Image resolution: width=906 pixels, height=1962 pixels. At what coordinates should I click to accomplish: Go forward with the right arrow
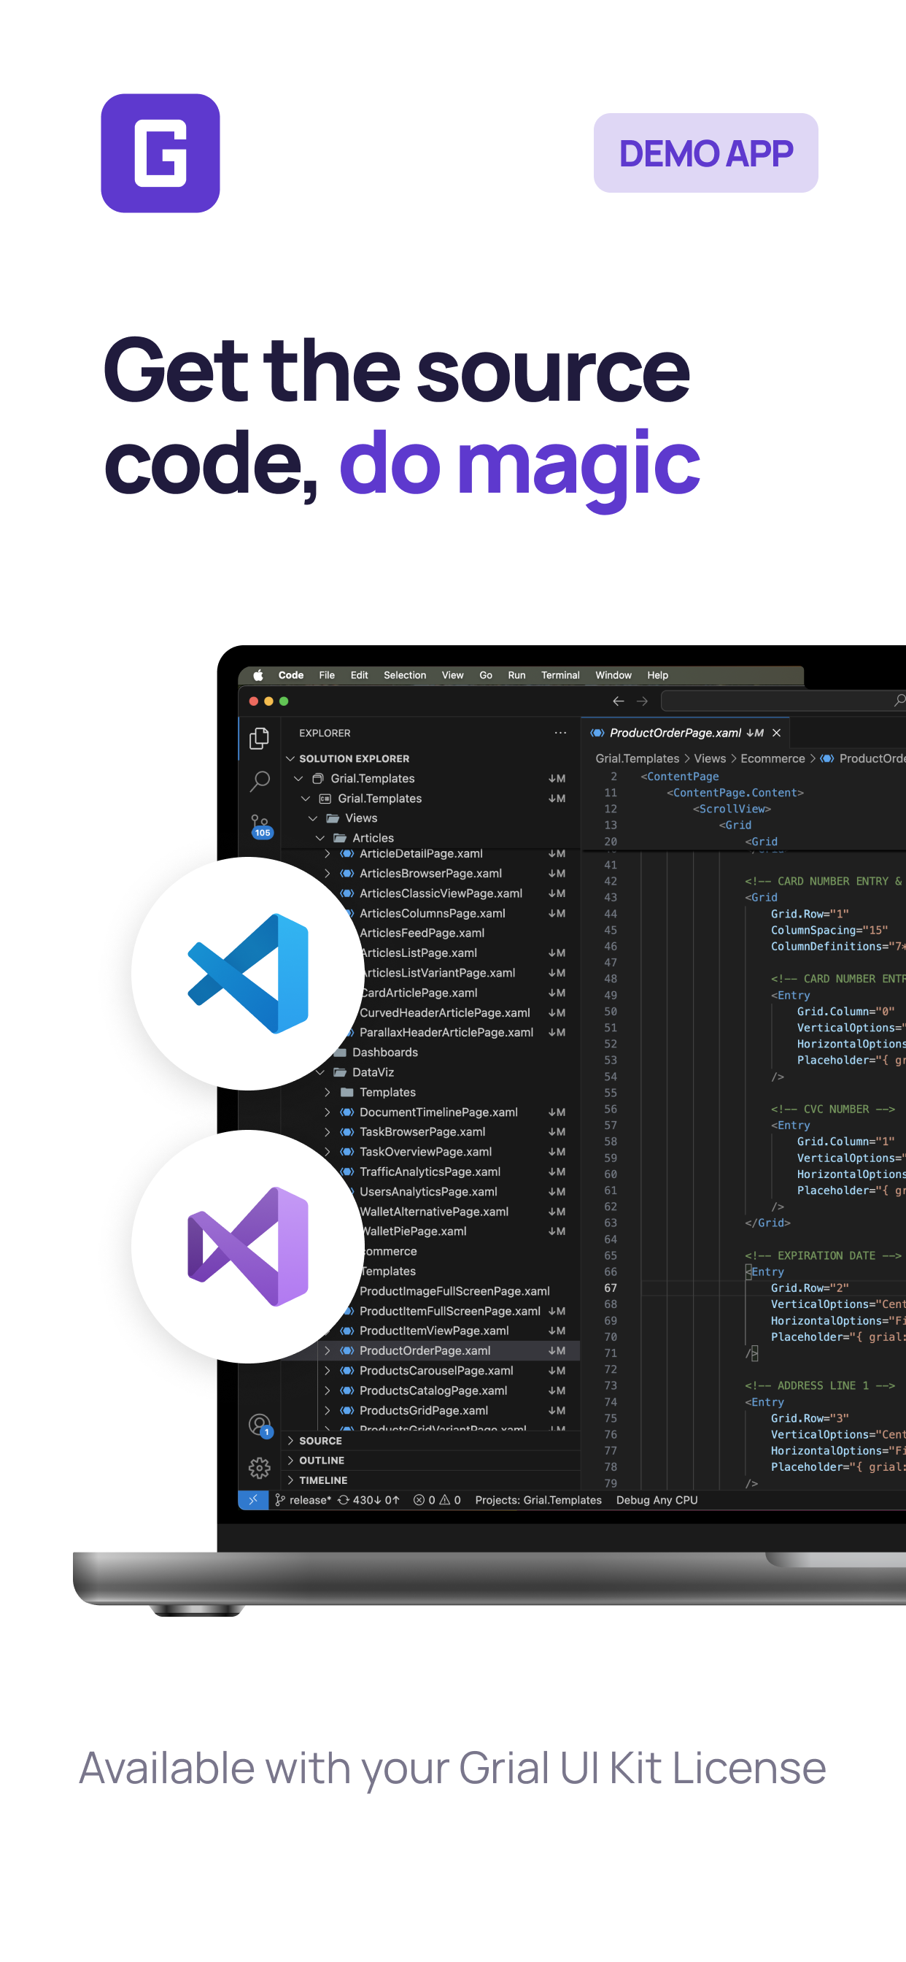click(x=642, y=701)
